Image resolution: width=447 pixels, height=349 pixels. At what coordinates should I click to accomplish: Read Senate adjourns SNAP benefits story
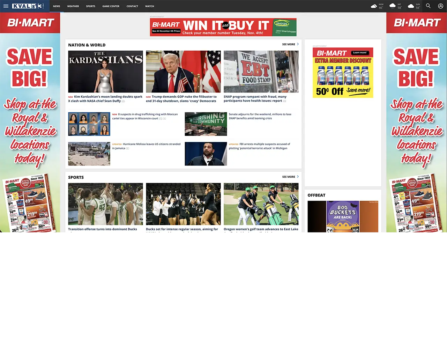(260, 116)
